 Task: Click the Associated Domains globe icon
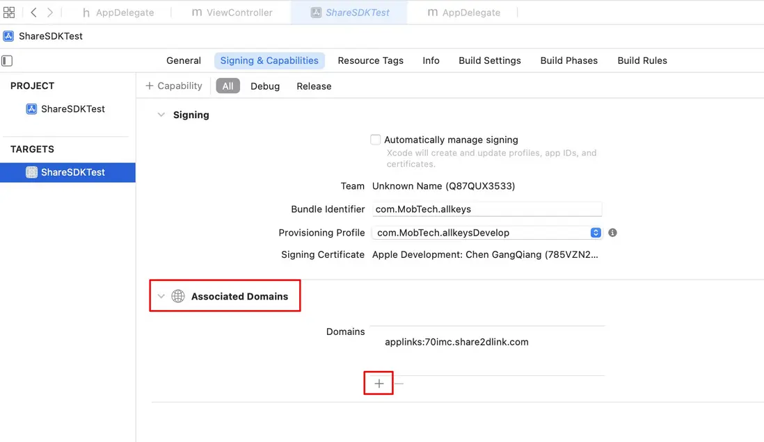click(x=178, y=296)
